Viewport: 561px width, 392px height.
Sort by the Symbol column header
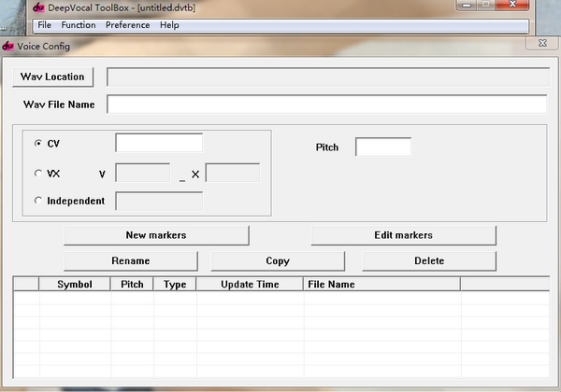coord(75,285)
